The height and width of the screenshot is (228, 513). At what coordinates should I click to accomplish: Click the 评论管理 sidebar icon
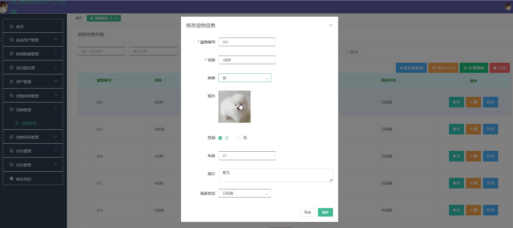click(11, 151)
